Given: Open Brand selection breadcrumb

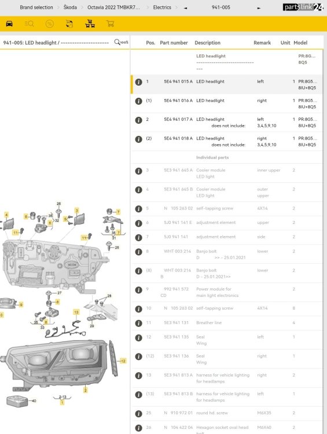Looking at the screenshot, I should (36, 8).
